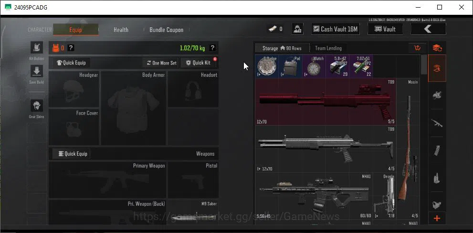Click the storage scrollbar thumb
The height and width of the screenshot is (233, 473).
coord(424,65)
